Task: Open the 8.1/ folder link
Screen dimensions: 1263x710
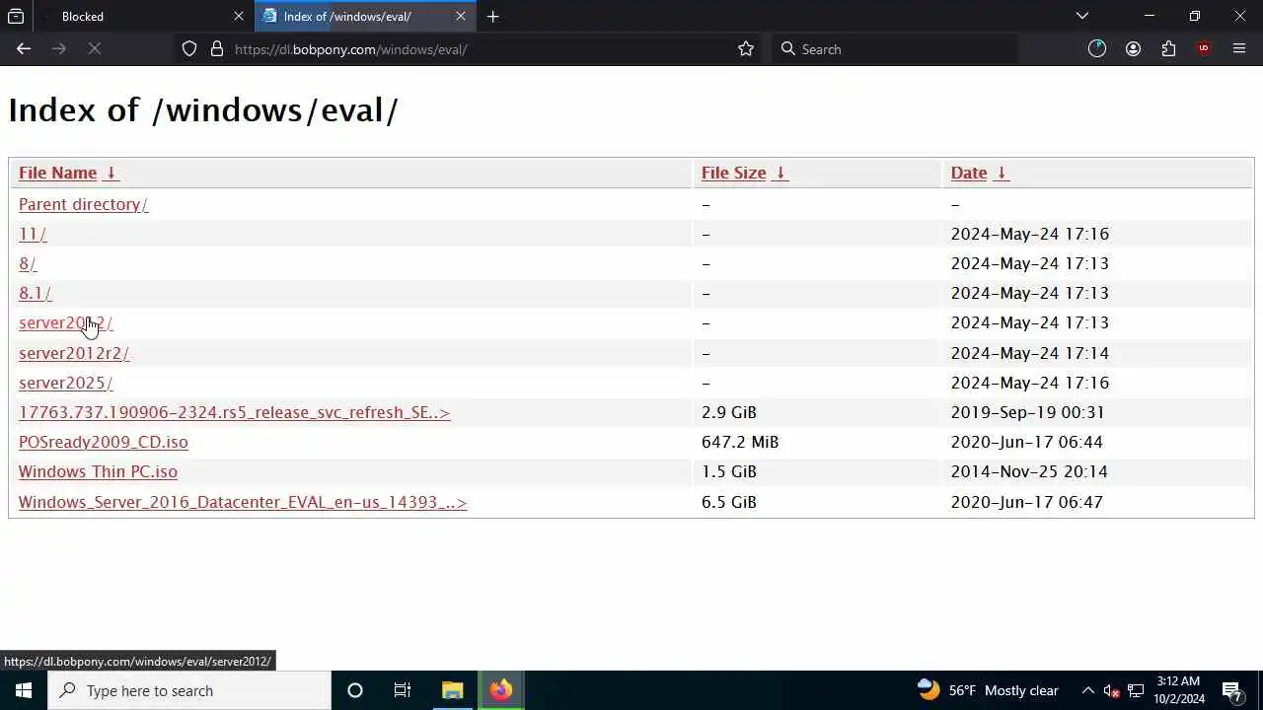Action: click(x=35, y=293)
